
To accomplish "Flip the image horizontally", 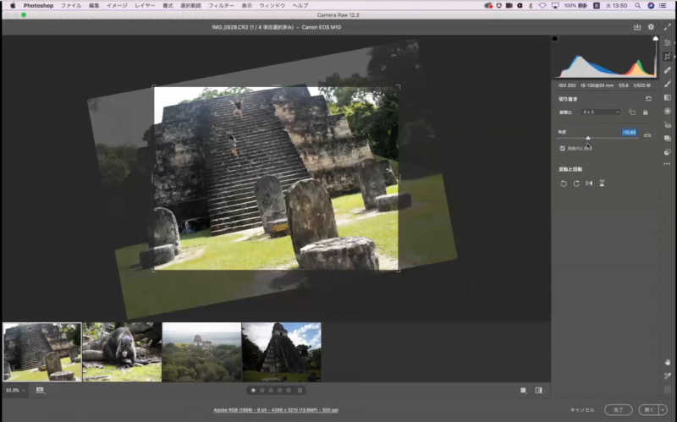I will (x=589, y=183).
